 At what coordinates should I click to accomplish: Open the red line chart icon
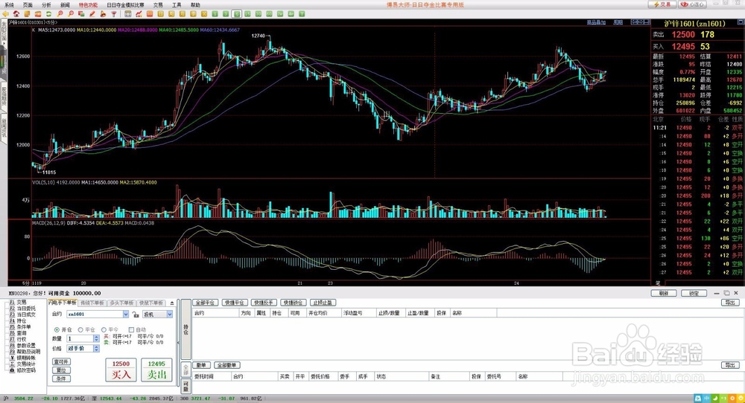pos(139,14)
